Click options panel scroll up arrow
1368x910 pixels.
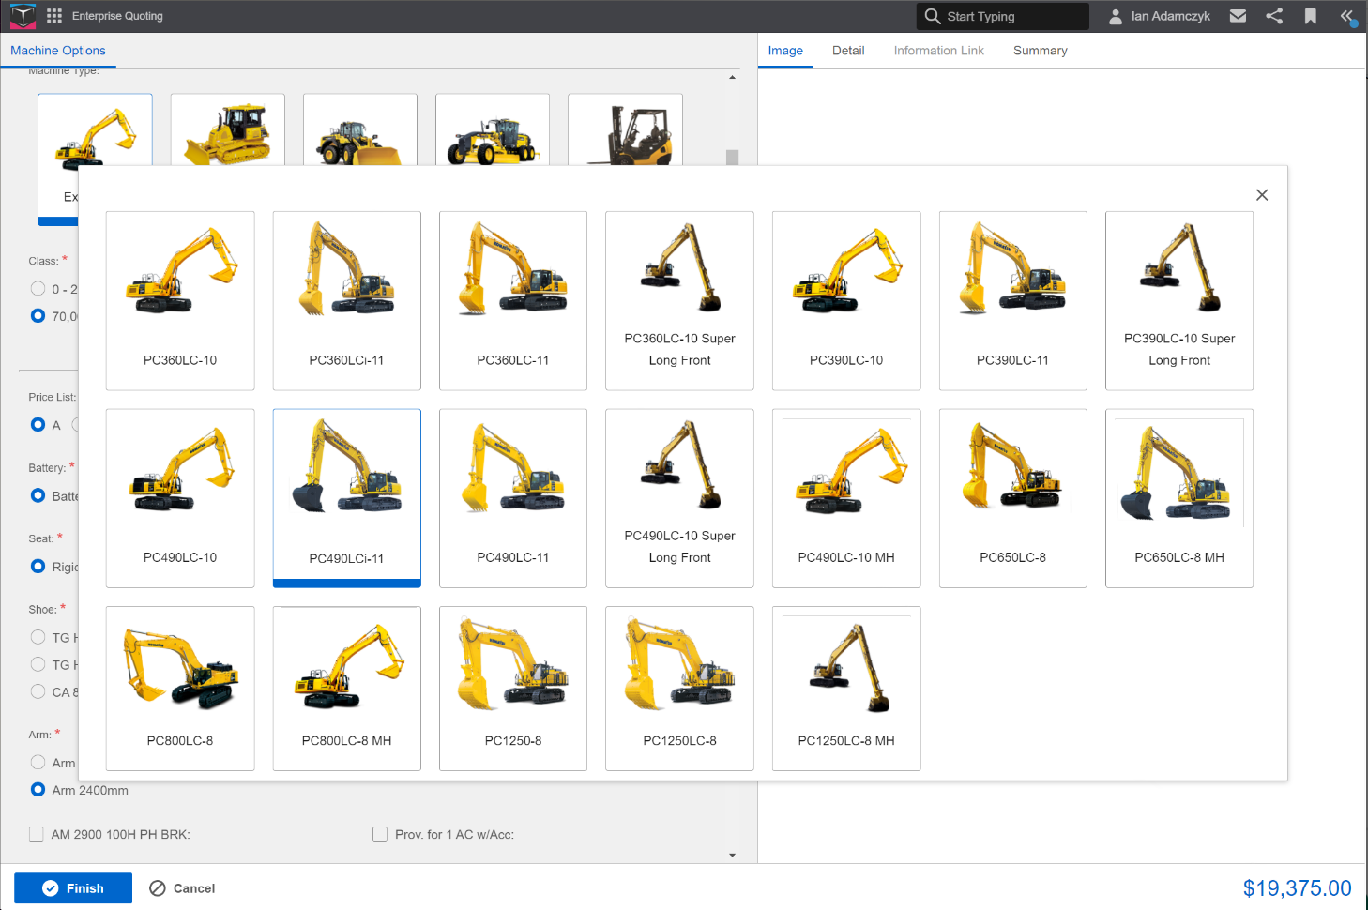(x=732, y=77)
